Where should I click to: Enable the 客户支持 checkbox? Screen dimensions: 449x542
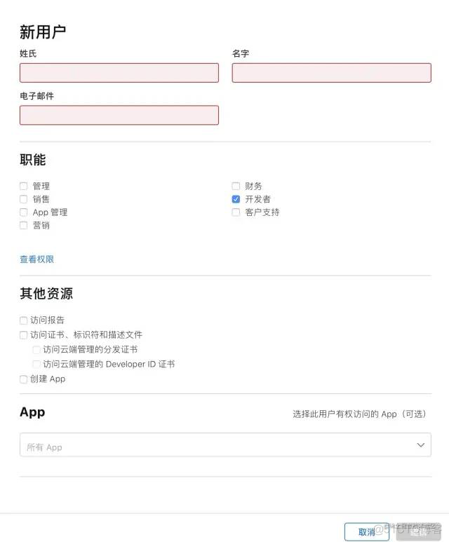(236, 212)
